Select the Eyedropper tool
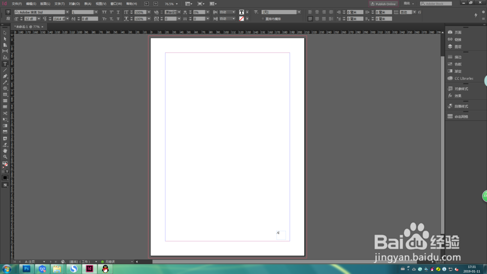 coord(5,145)
